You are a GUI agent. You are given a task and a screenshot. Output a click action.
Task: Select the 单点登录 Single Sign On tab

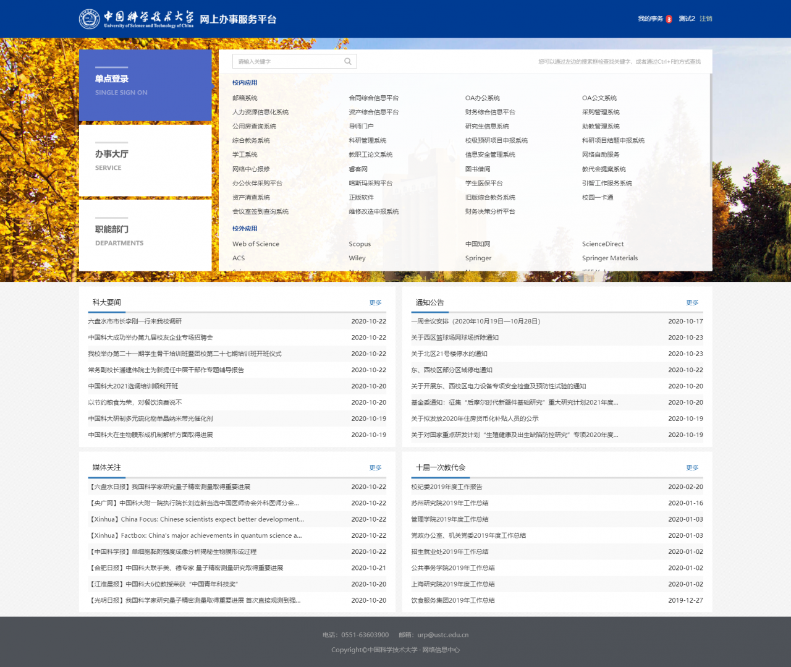click(145, 85)
